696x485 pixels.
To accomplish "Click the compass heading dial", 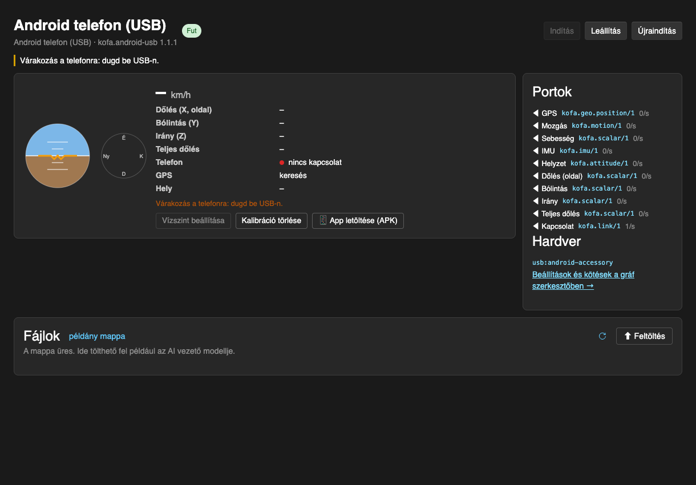I will click(124, 156).
